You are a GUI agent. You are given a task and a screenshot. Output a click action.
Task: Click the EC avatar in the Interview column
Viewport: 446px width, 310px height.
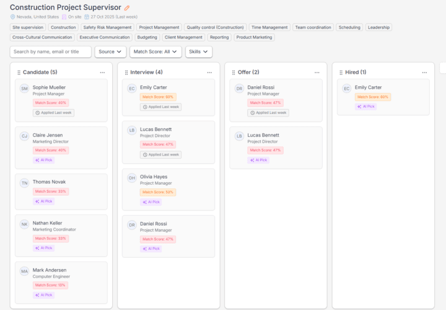(132, 89)
